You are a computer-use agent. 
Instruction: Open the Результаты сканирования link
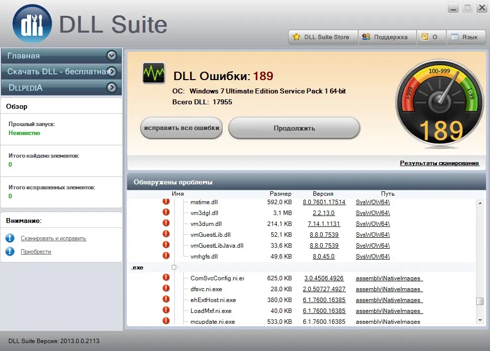tap(440, 163)
